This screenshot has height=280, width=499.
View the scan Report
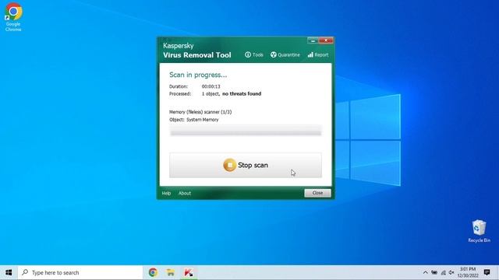(x=318, y=54)
